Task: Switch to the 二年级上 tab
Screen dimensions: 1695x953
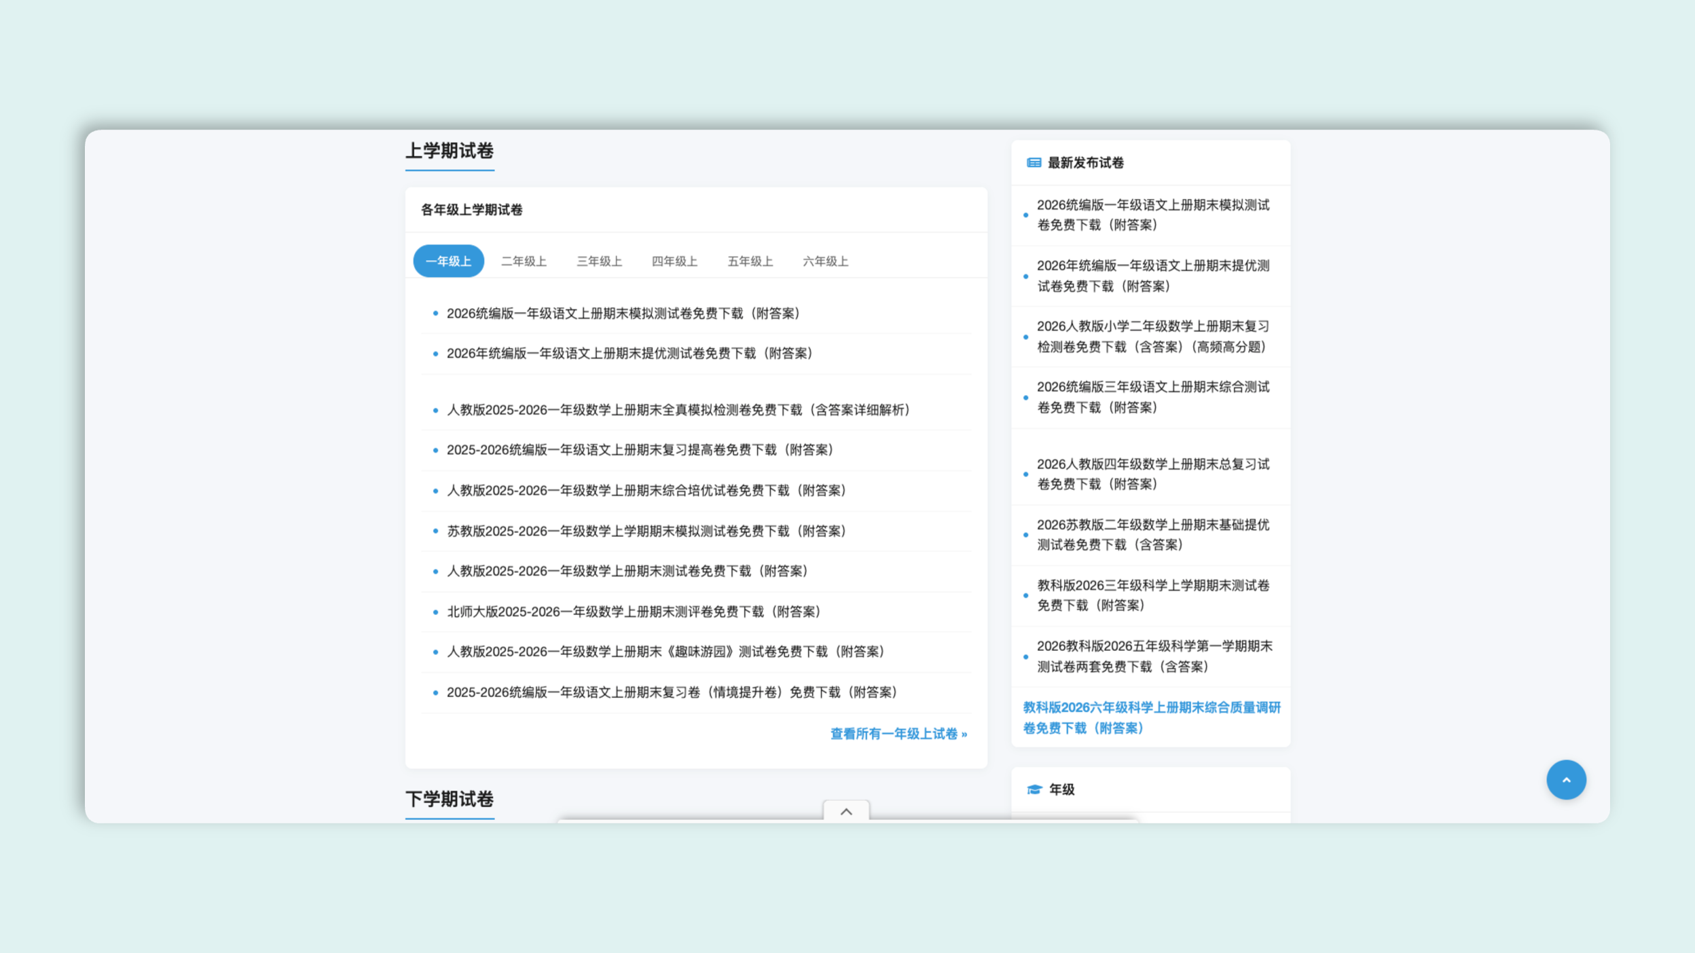Action: tap(524, 261)
